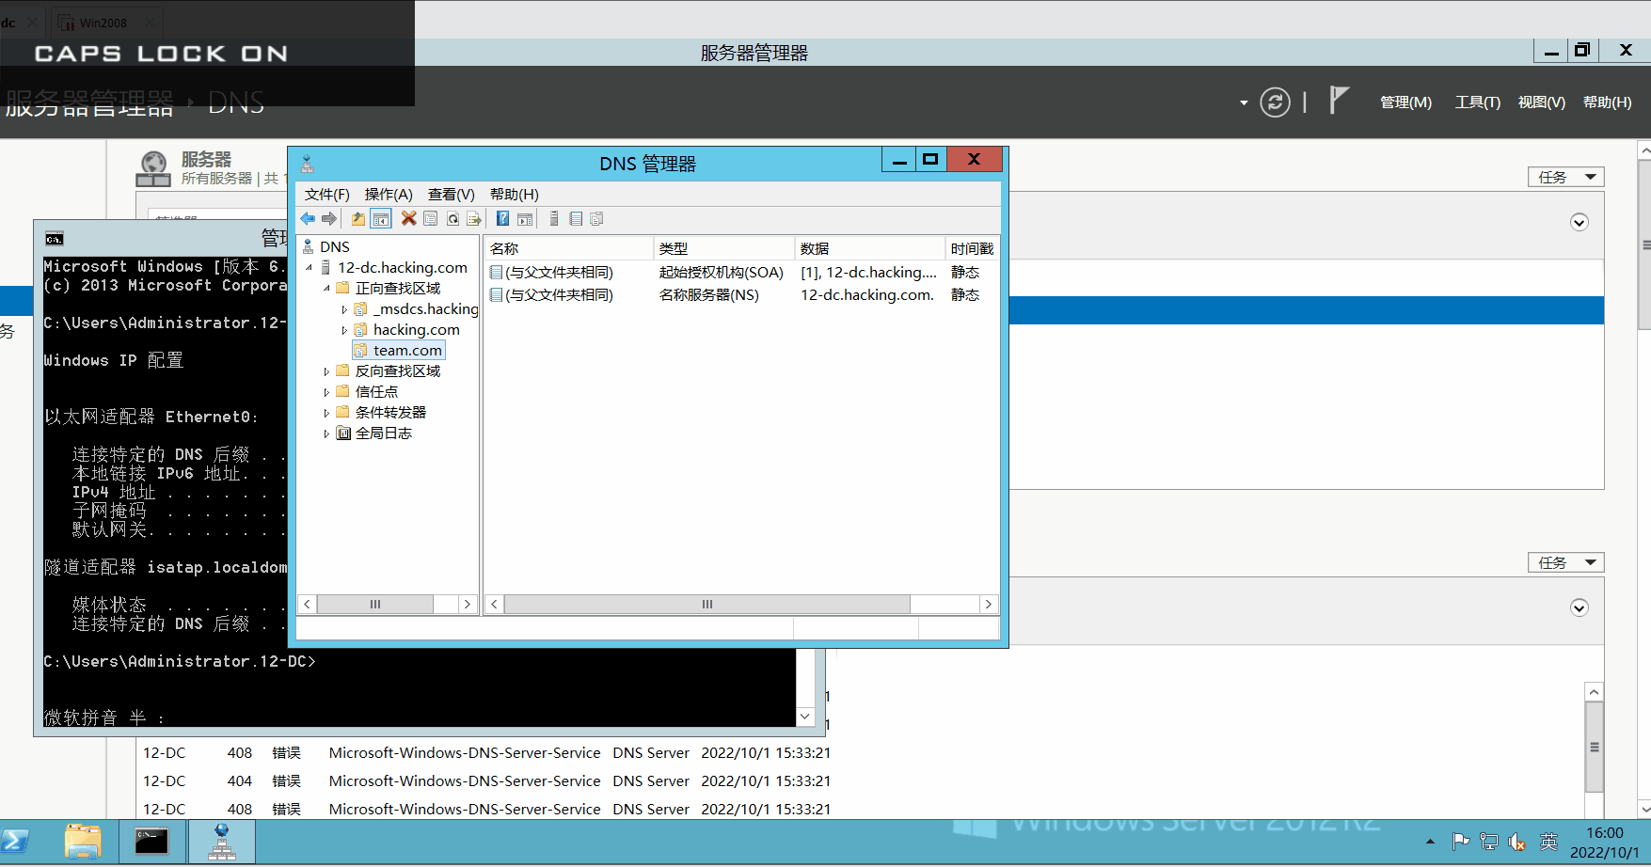The image size is (1651, 867).
Task: Select the 名称服务器(NS) record row
Action: pyautogui.click(x=739, y=295)
